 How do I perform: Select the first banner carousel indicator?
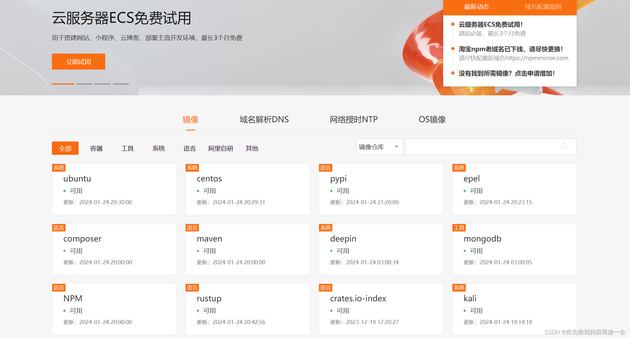tap(63, 84)
